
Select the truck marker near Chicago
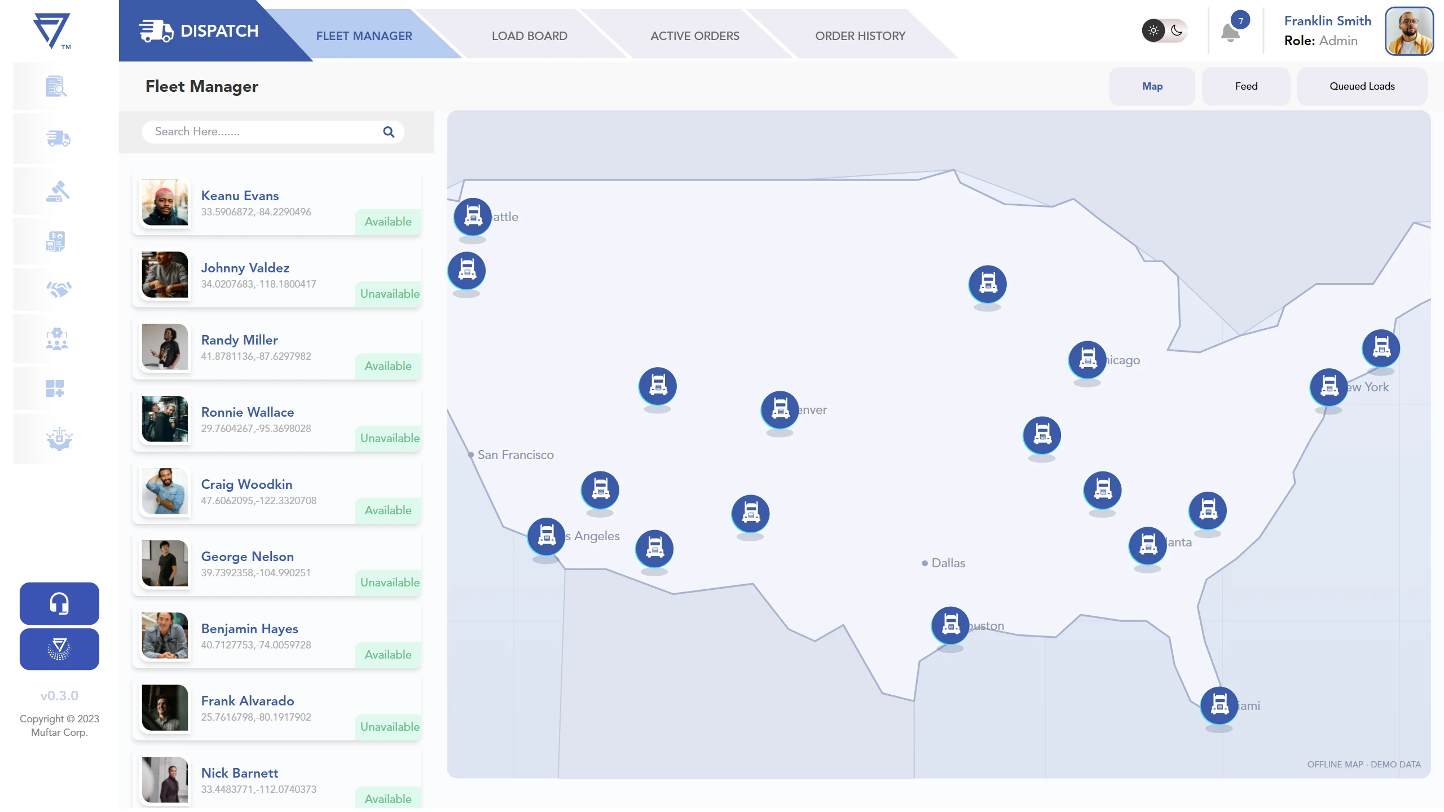[1088, 359]
